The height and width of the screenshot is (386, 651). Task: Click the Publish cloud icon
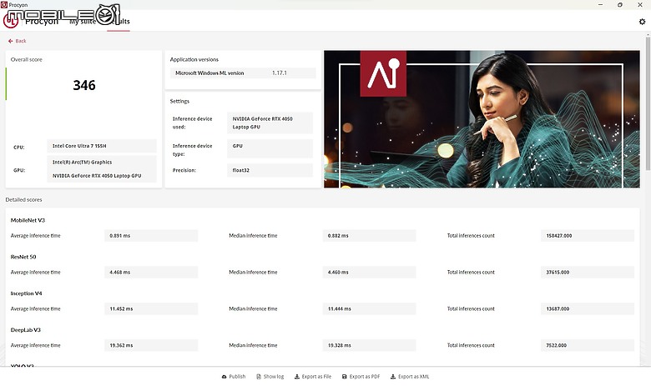point(225,377)
